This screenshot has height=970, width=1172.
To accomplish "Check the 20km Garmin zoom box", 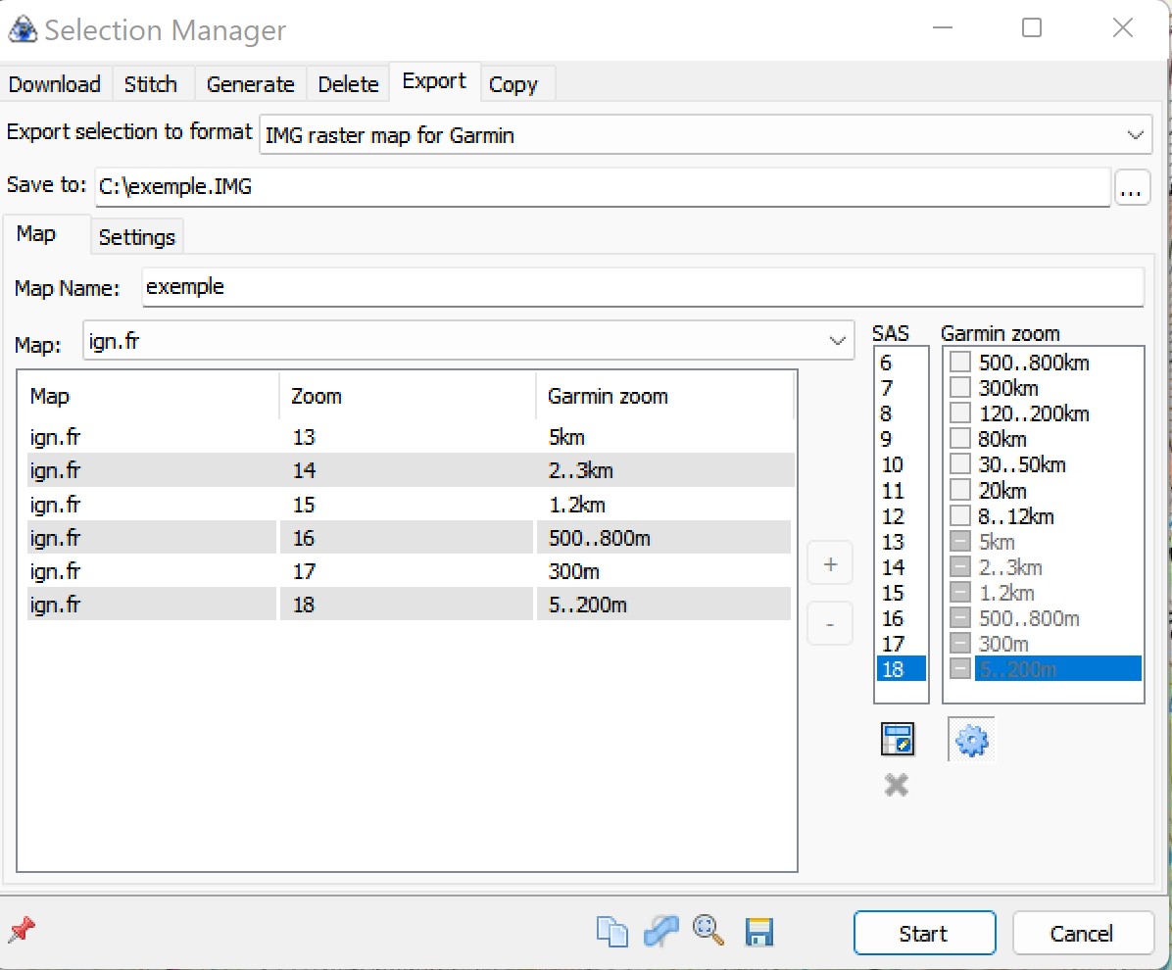I will pyautogui.click(x=959, y=490).
